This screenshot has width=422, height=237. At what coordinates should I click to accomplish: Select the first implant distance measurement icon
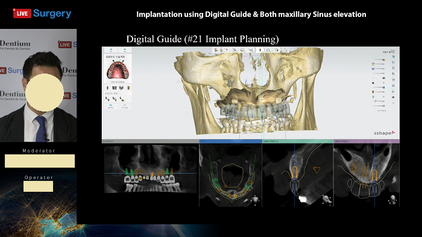point(107,99)
